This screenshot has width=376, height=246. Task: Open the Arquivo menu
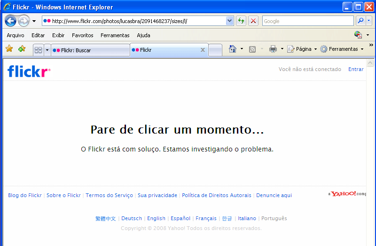pos(16,35)
